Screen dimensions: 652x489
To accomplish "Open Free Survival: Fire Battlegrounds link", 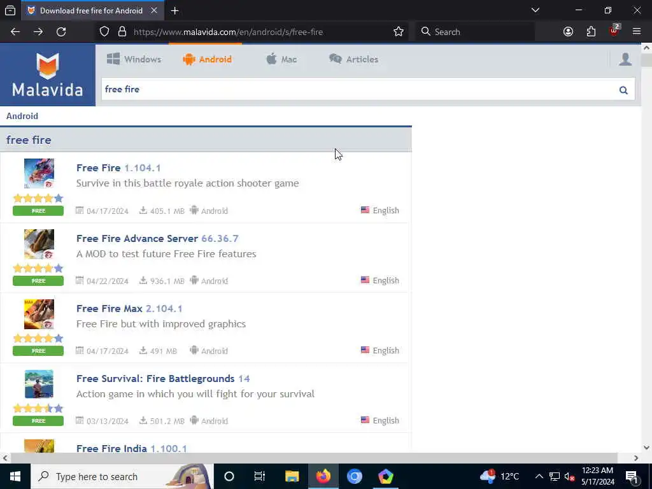I will pyautogui.click(x=163, y=378).
